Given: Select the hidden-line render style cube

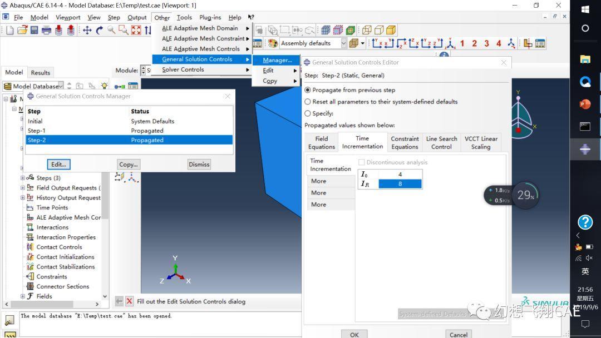Looking at the screenshot, I should (379, 30).
